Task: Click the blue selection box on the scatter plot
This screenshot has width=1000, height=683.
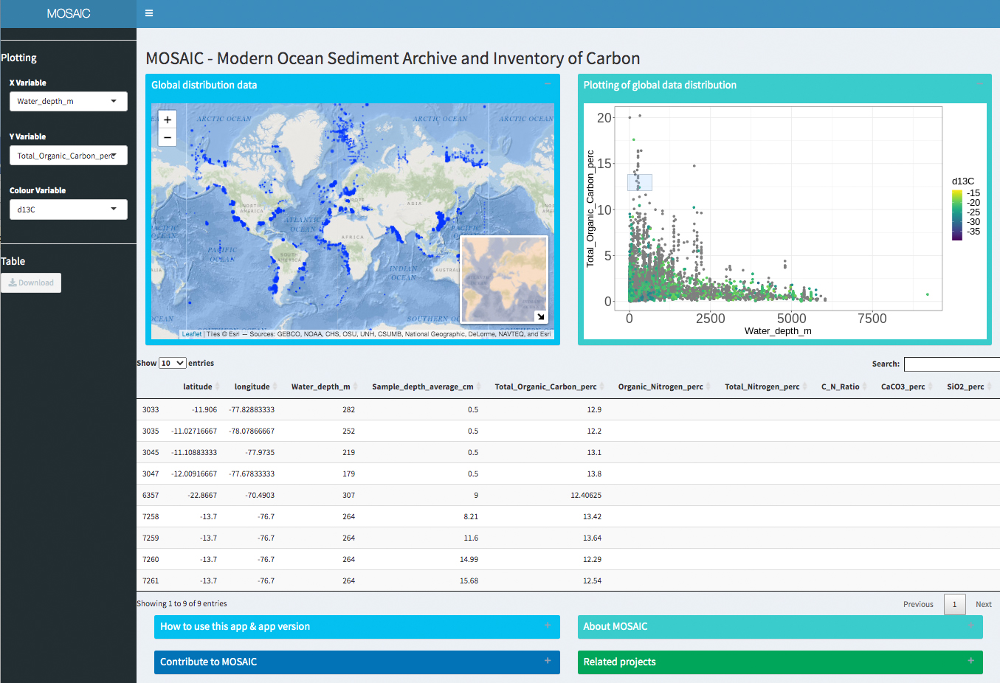Action: click(x=640, y=182)
